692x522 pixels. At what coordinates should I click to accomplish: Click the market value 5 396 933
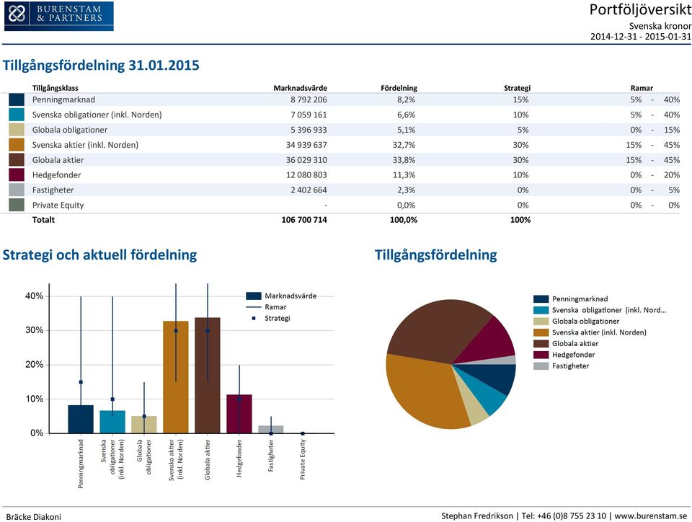point(309,130)
